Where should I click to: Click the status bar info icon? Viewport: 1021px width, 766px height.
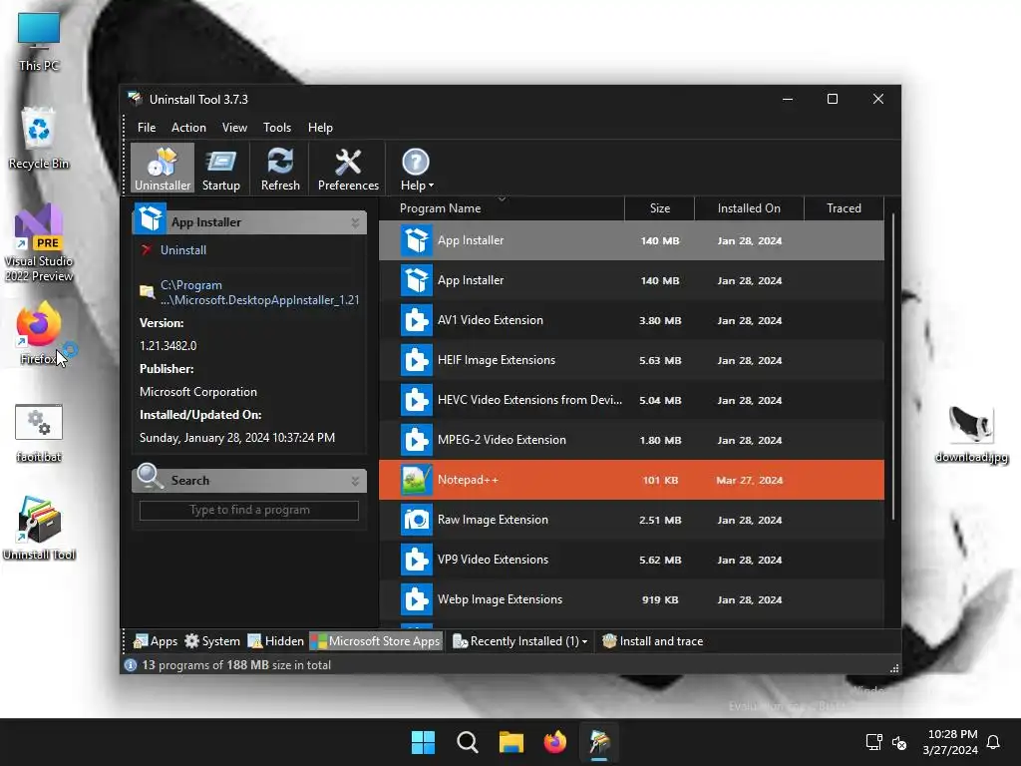pos(131,665)
